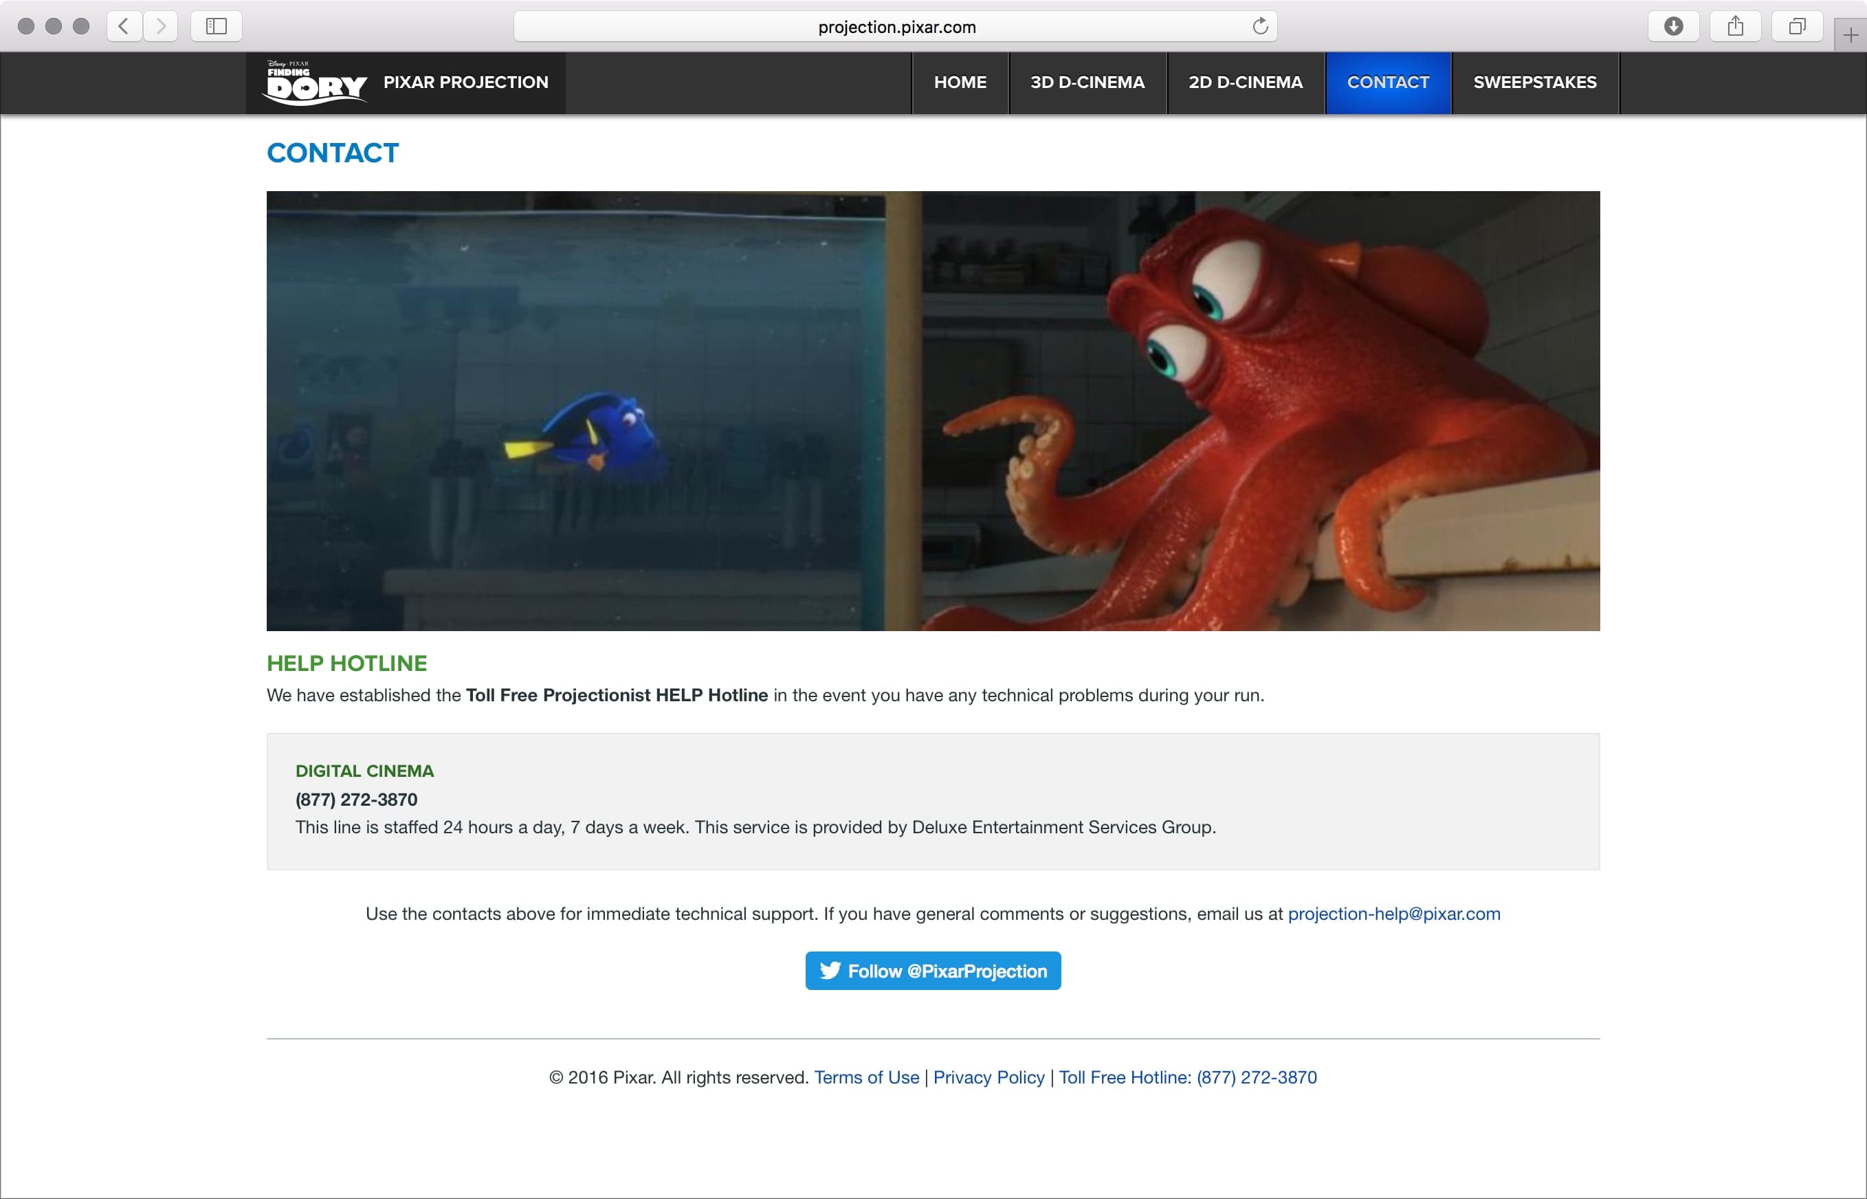The image size is (1867, 1199).
Task: Toggle the Safari sidebar icon
Action: point(217,27)
